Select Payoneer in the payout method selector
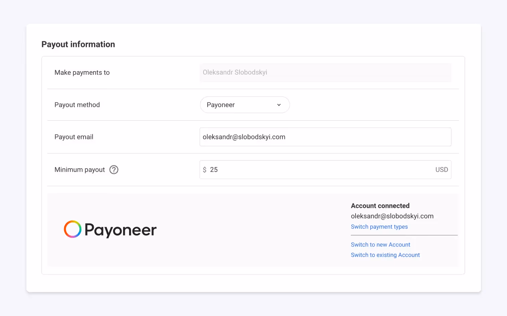Viewport: 507px width, 316px height. 244,105
